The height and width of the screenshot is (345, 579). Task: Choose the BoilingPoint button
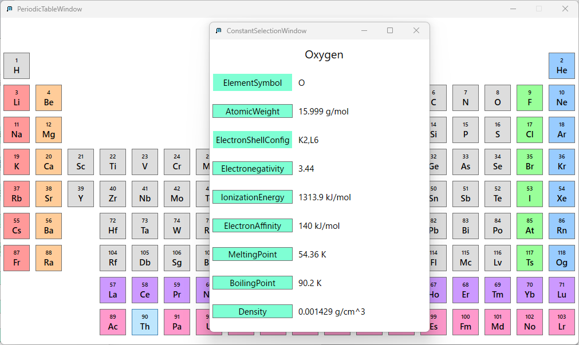253,283
